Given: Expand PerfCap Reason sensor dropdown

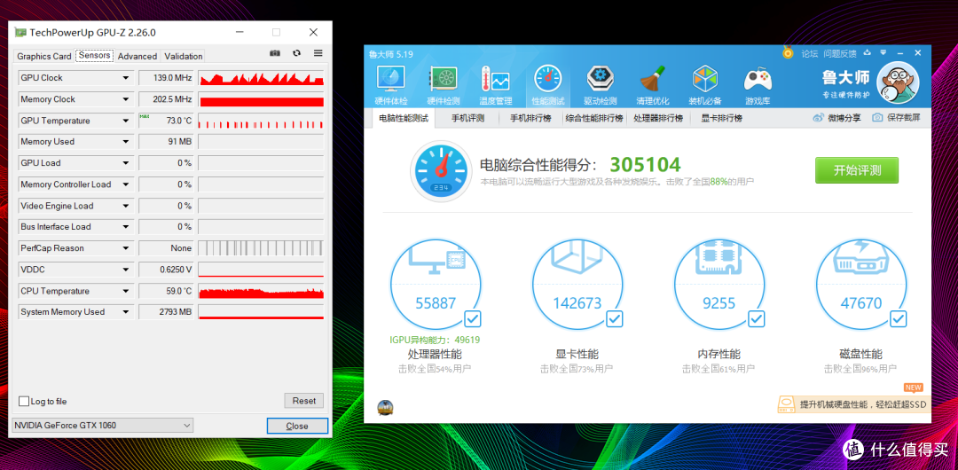Looking at the screenshot, I should [126, 248].
